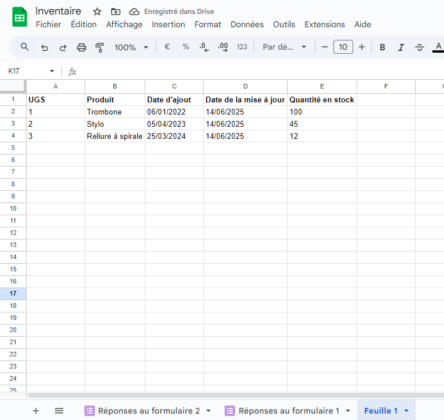The width and height of the screenshot is (444, 420).
Task: Open the all sheets list icon
Action: point(59,411)
